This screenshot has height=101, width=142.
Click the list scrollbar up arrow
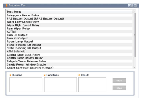click(x=134, y=11)
